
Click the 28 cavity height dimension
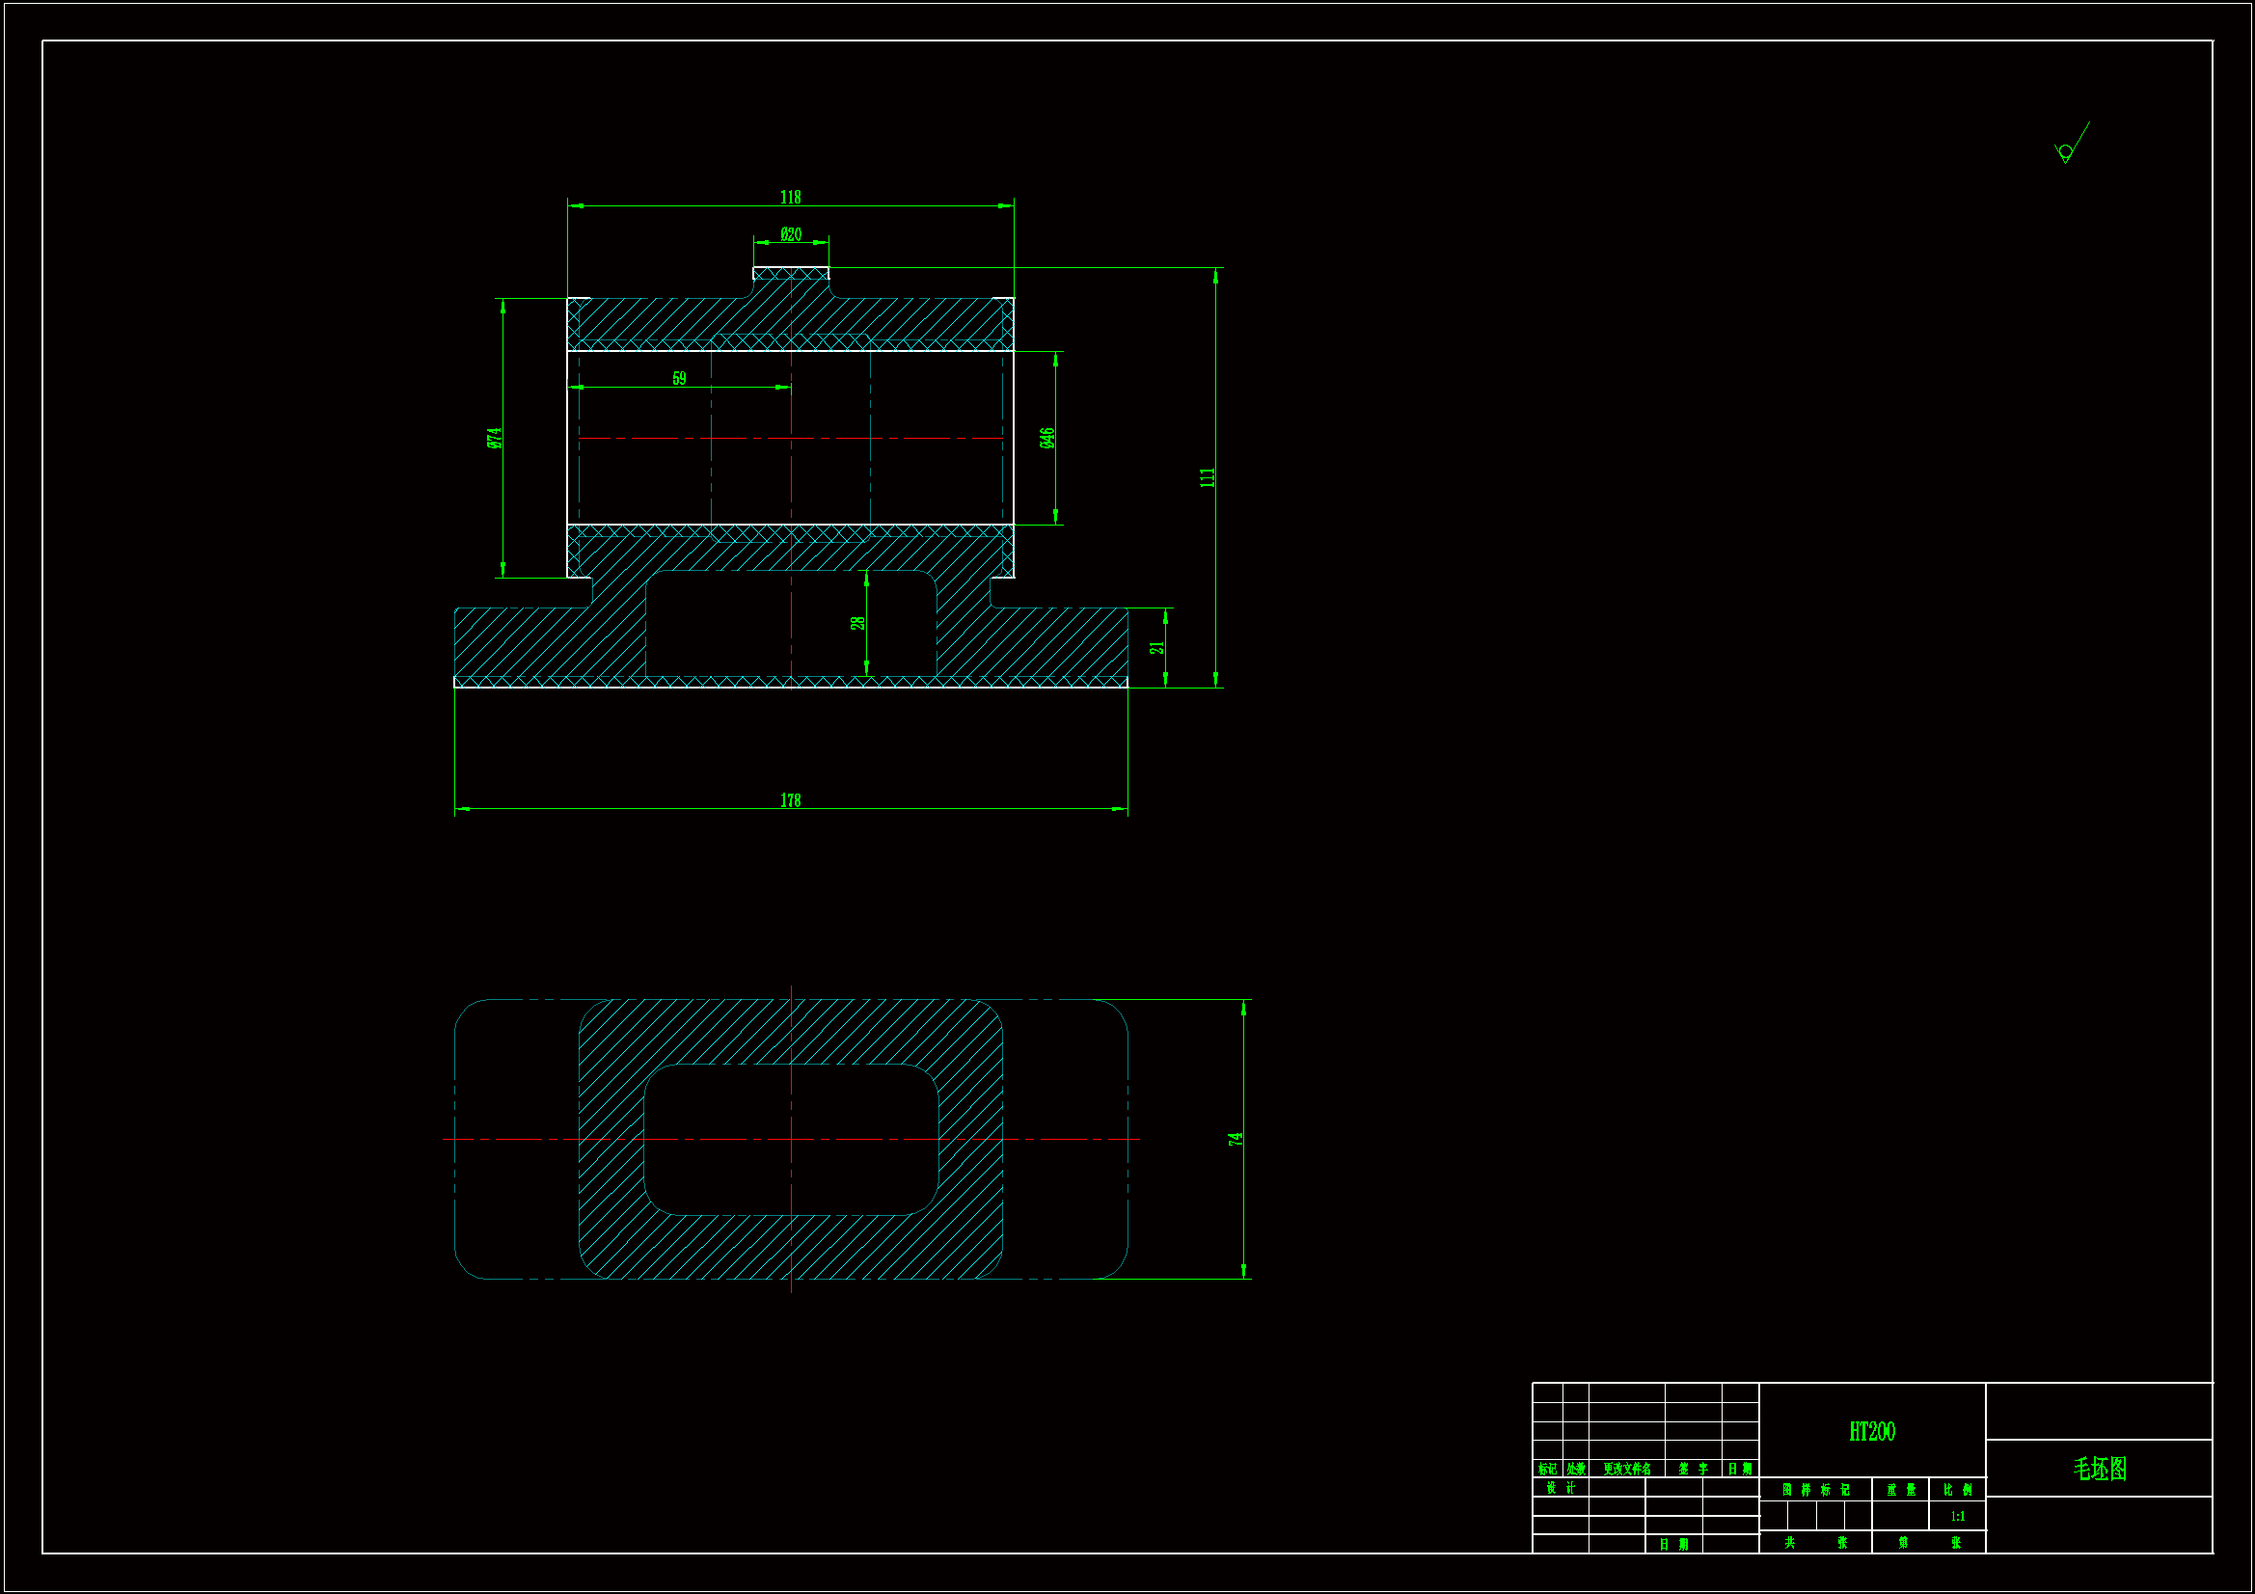tap(857, 623)
